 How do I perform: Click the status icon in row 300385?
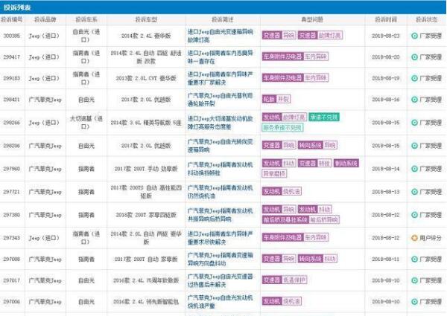click(x=414, y=36)
